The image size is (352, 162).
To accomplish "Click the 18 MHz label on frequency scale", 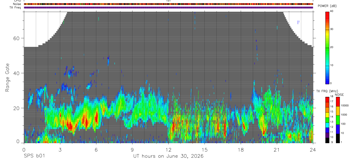I will pos(332,97).
